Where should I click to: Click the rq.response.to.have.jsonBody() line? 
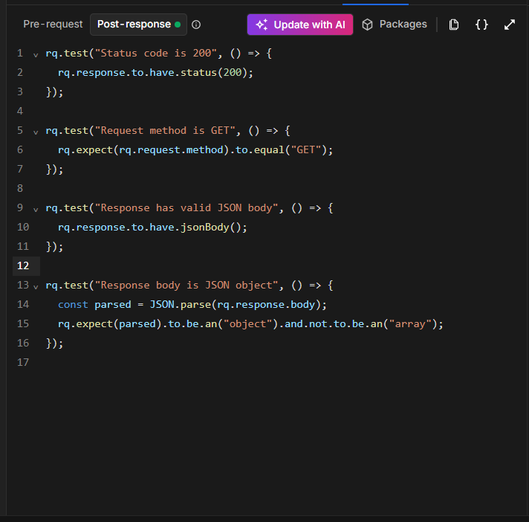pyautogui.click(x=152, y=228)
